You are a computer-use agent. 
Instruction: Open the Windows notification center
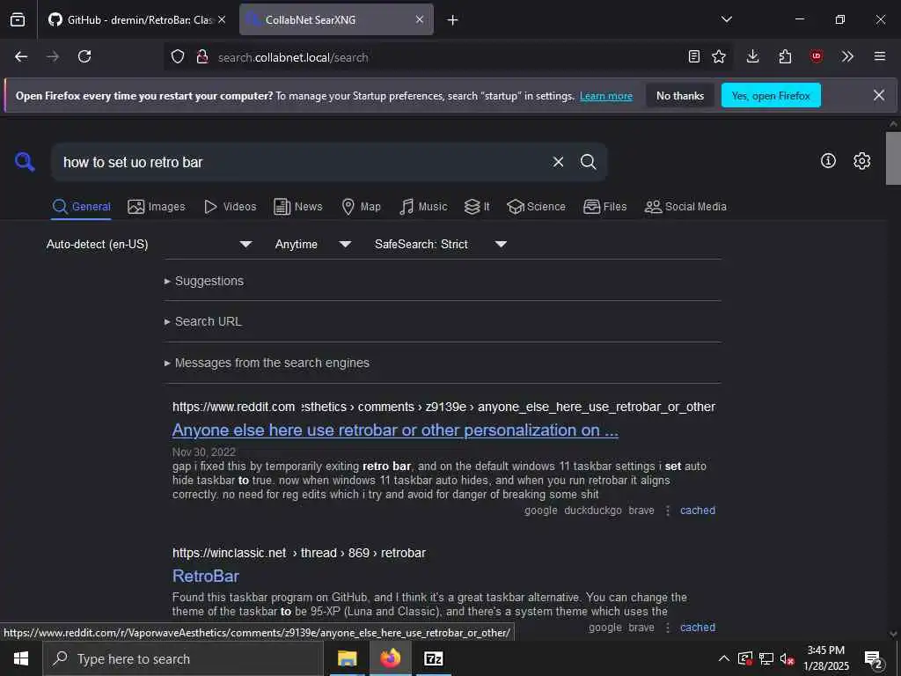coord(874,659)
